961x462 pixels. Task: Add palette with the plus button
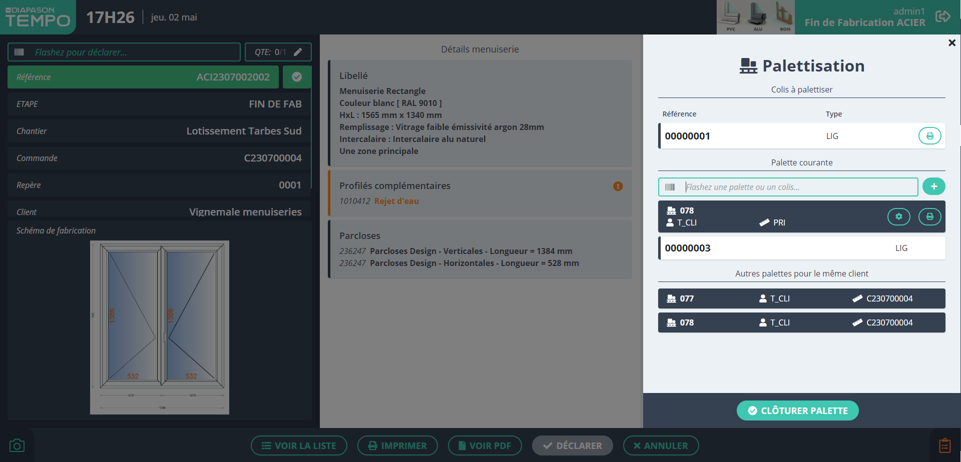[933, 186]
